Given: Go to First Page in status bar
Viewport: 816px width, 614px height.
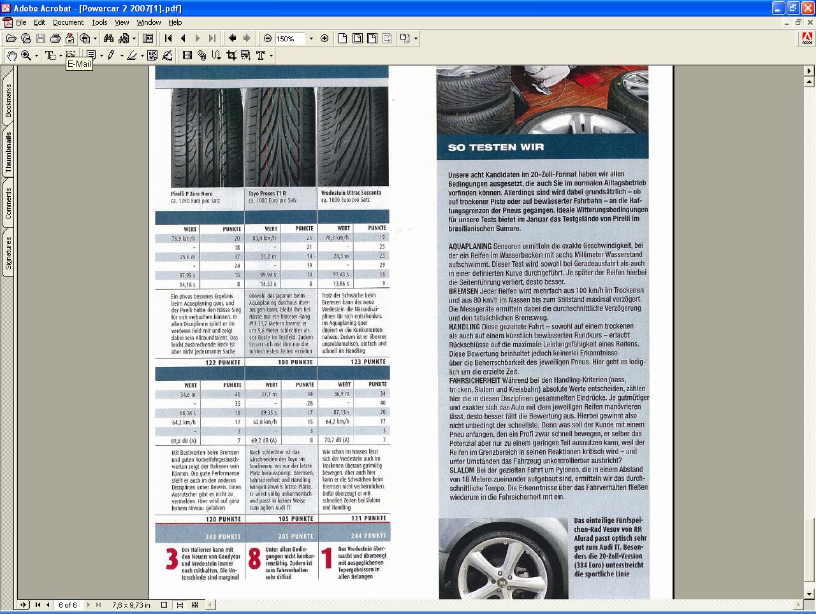Looking at the screenshot, I should click(38, 605).
